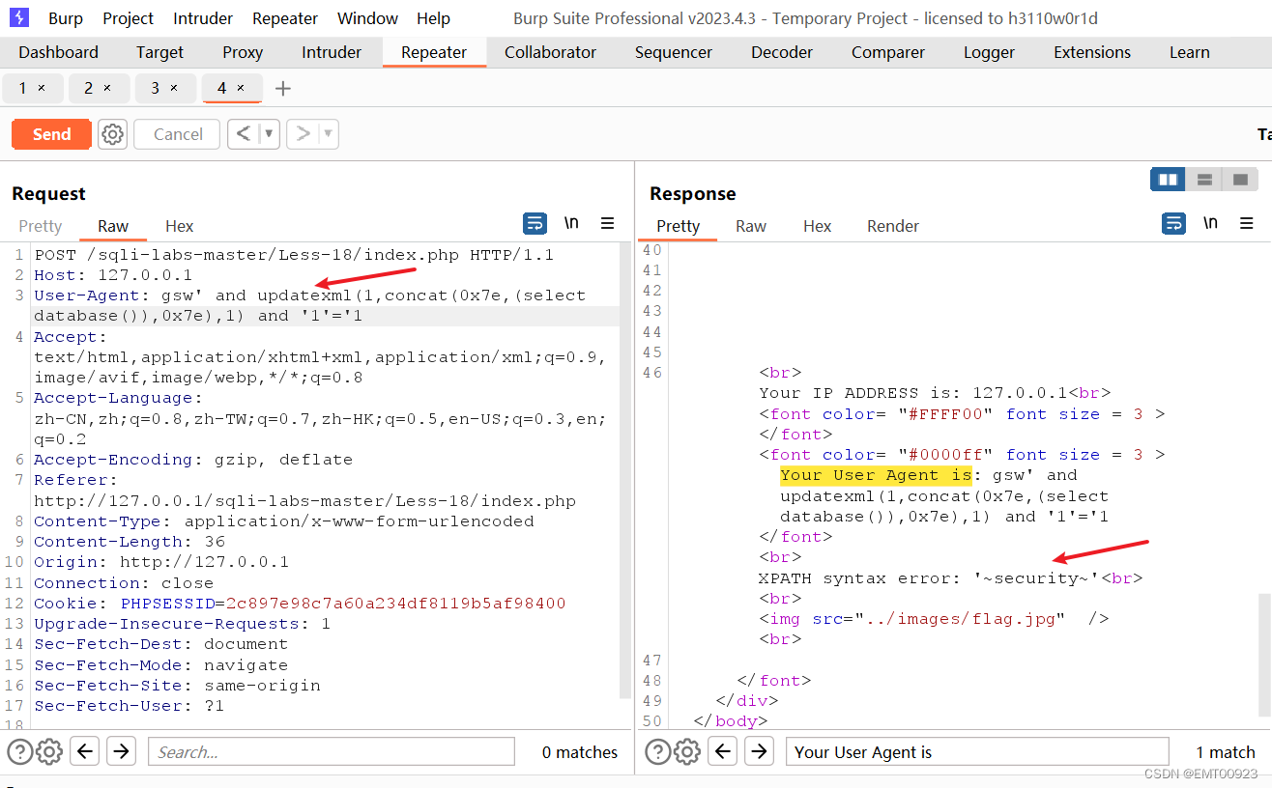Jump to previous match in Response search

(723, 751)
